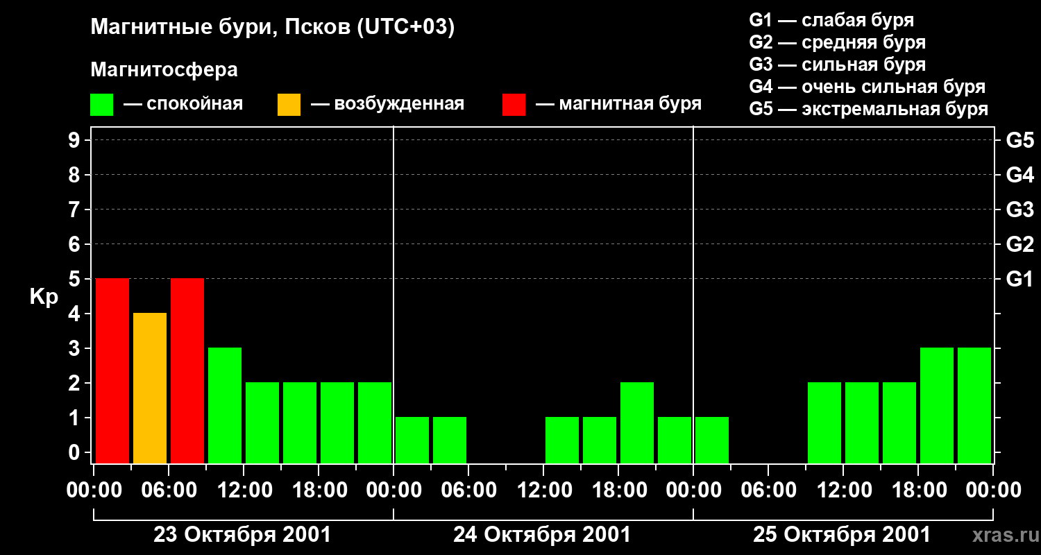
Task: Click the right-axis tick label G1
Action: click(x=1020, y=279)
